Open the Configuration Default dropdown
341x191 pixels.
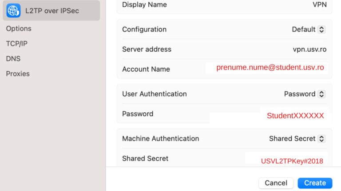[x=309, y=30]
